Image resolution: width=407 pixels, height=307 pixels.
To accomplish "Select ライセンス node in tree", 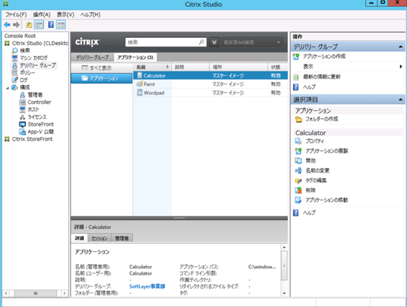I will coord(37,117).
